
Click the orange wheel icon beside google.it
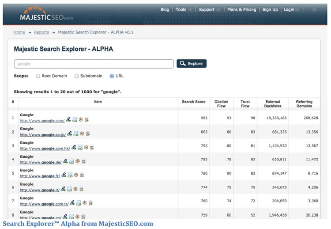[x=75, y=189]
